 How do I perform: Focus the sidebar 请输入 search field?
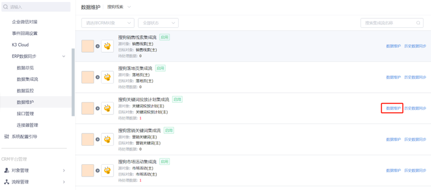36,7
